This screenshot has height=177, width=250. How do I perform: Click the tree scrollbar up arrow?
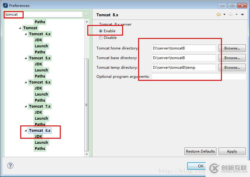86,22
